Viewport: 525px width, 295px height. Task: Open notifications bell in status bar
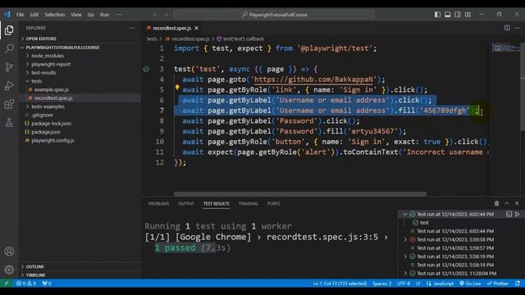pos(518,284)
